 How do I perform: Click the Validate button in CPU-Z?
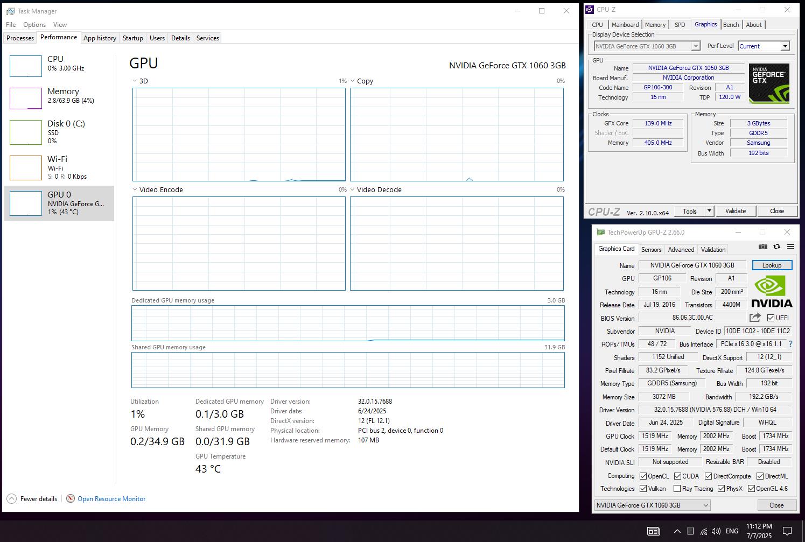tap(736, 211)
